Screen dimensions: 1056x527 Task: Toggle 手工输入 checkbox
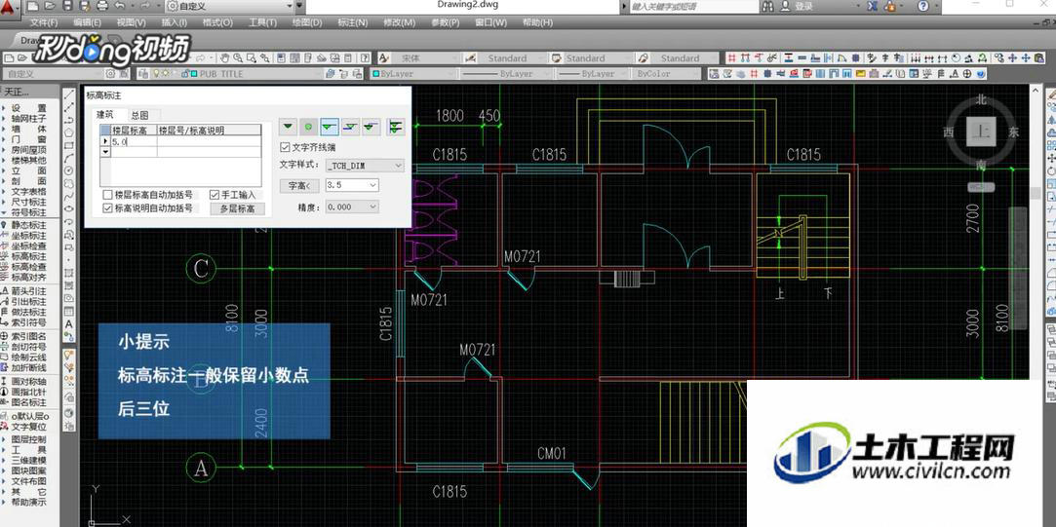pos(215,195)
